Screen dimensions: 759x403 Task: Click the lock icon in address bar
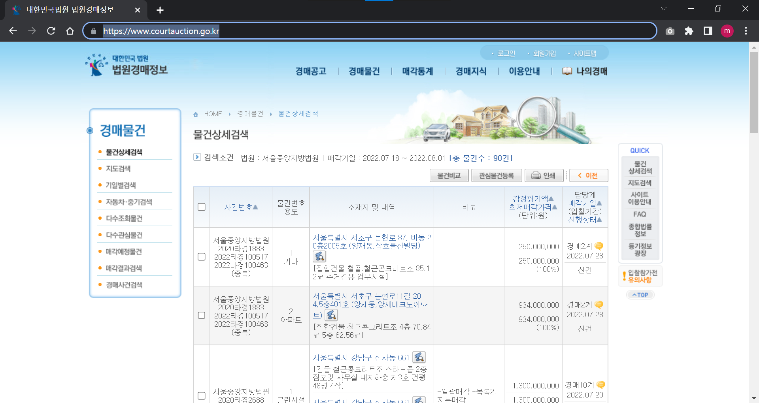click(x=94, y=31)
